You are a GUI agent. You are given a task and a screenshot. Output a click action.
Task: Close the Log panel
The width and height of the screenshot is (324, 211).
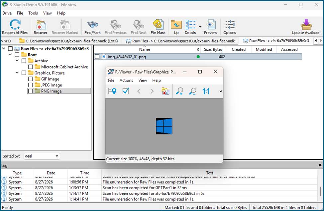tap(320, 165)
